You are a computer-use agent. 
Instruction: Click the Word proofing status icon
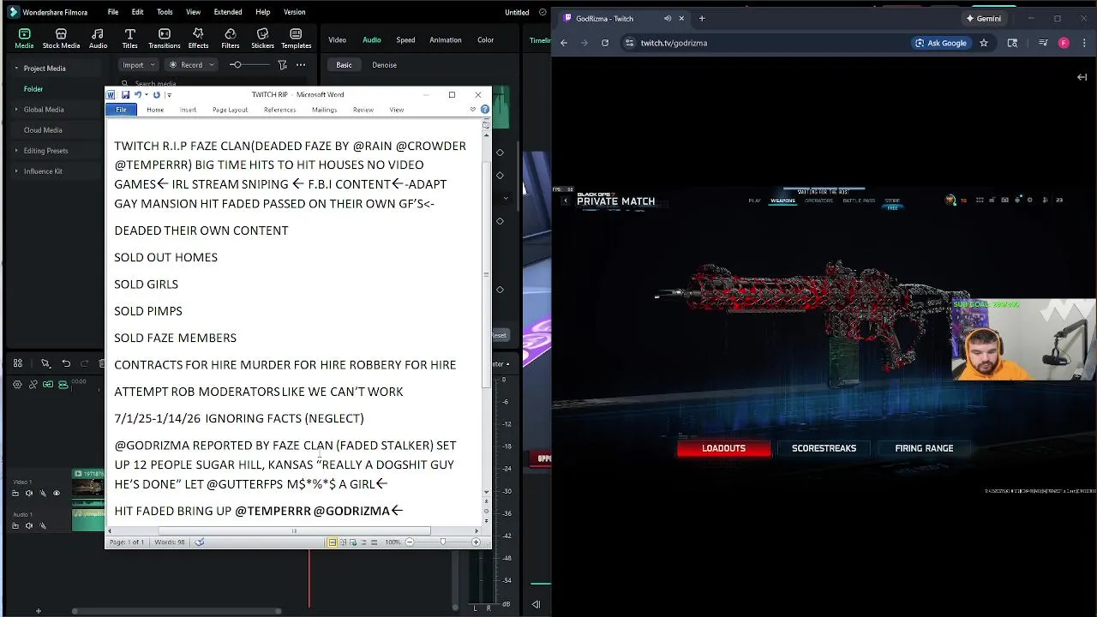[x=200, y=542]
